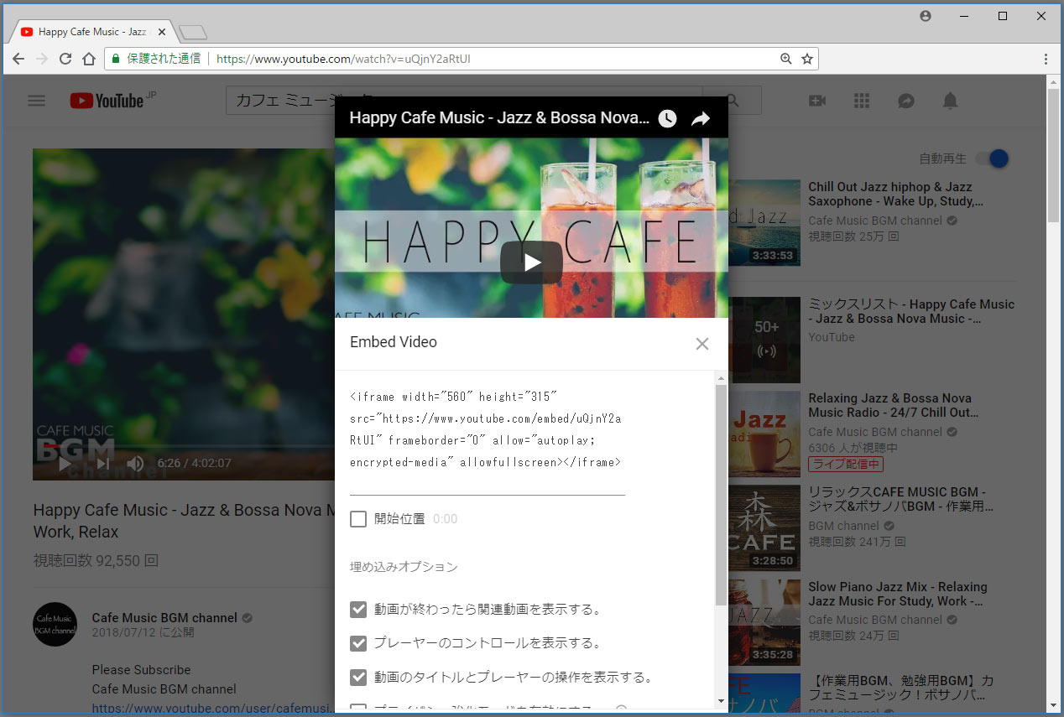
Task: Play the main video with play button
Action: click(x=65, y=463)
